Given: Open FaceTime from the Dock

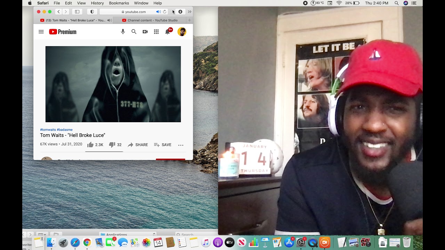Looking at the screenshot, I should (x=111, y=242).
